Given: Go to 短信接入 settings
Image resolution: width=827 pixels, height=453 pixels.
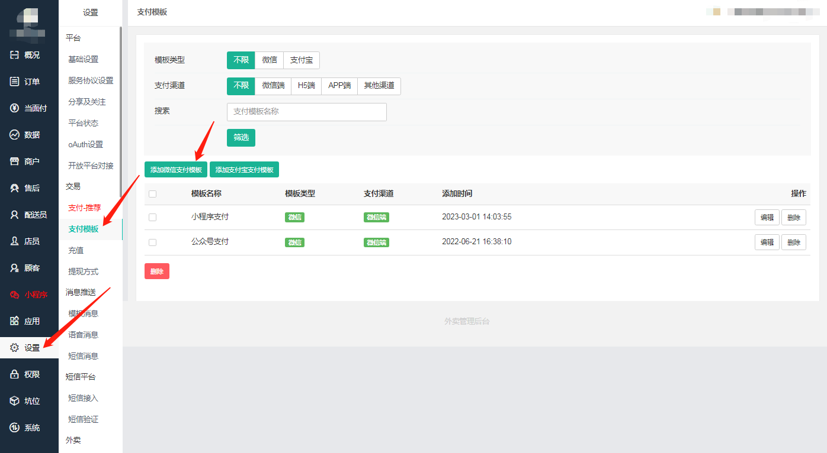Looking at the screenshot, I should coord(84,398).
